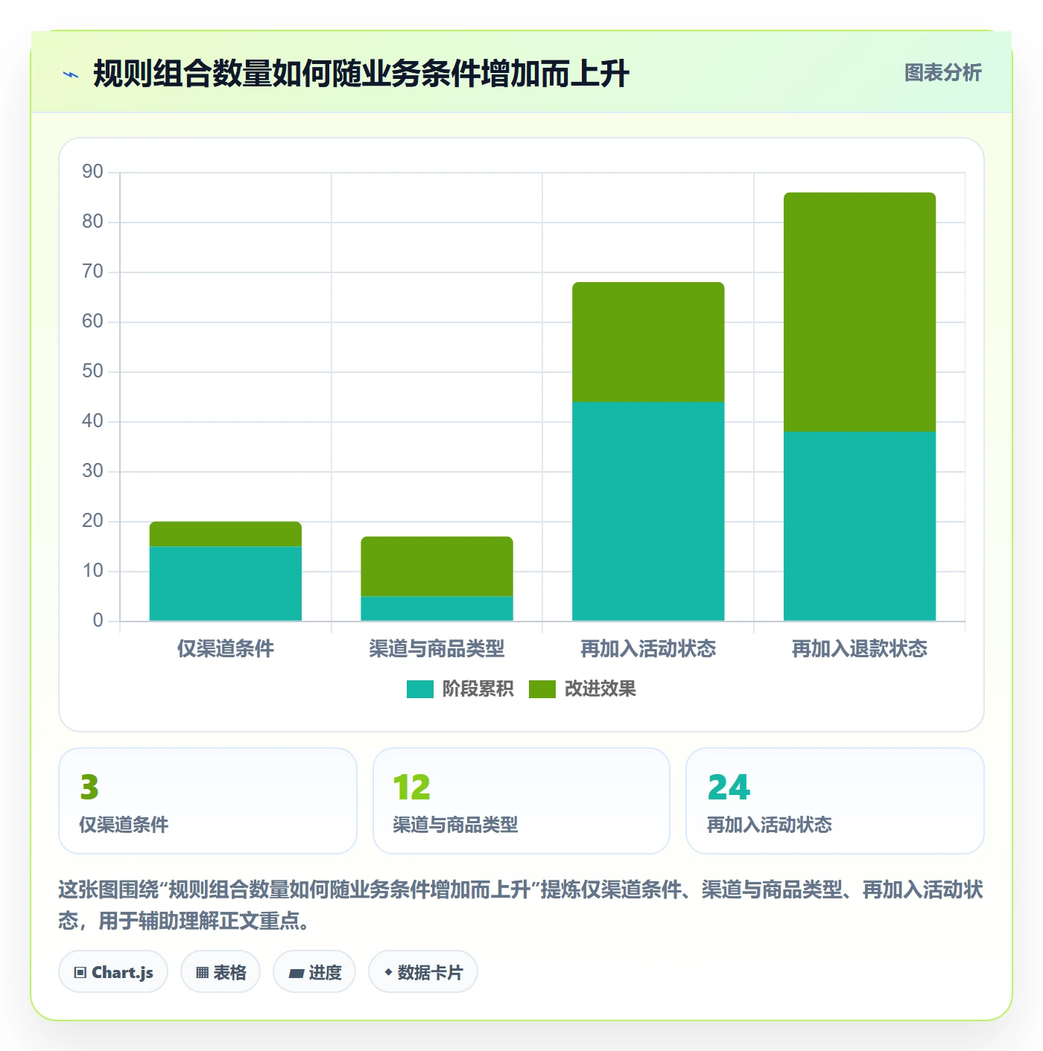Click the teal bar segment for 再加入活动状态

[x=648, y=511]
